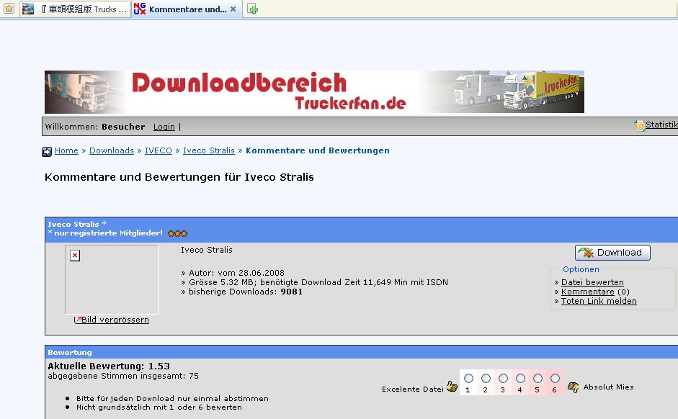This screenshot has width=678, height=419.
Task: Click the thumbs-down icon beside Absolut Mies
Action: pos(574,387)
